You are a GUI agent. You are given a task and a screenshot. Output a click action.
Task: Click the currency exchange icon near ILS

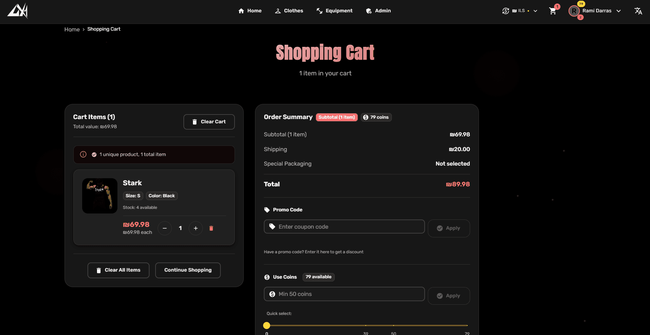point(505,11)
